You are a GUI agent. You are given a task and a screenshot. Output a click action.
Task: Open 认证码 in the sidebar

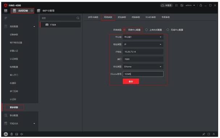click(x=13, y=99)
